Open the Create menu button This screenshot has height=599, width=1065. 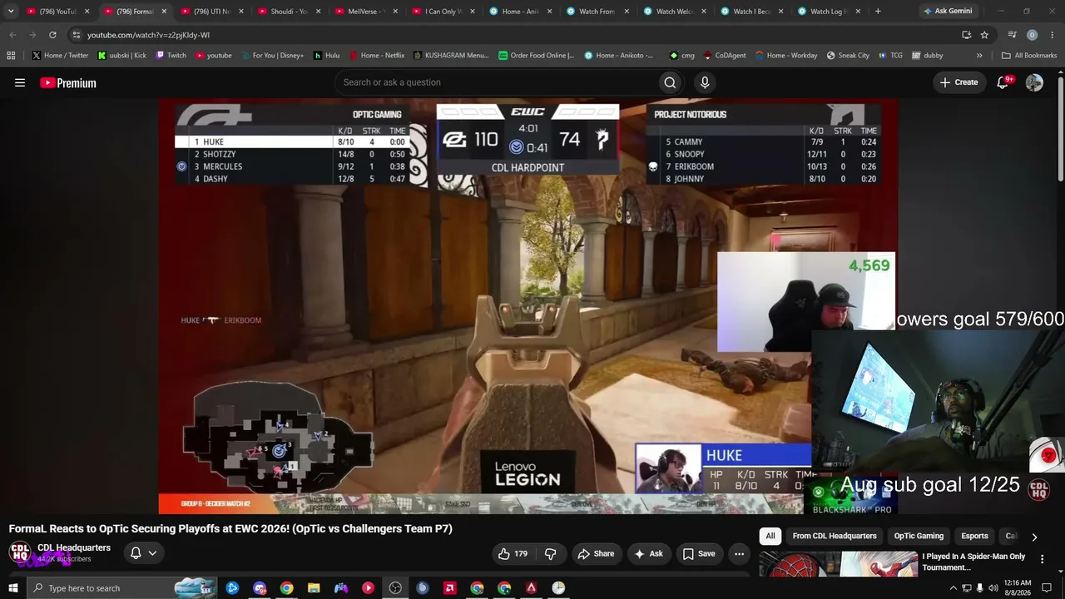959,82
